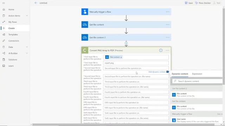Screen dimensions: 225x126
Task: Click the Create plus icon
Action: (4, 28)
